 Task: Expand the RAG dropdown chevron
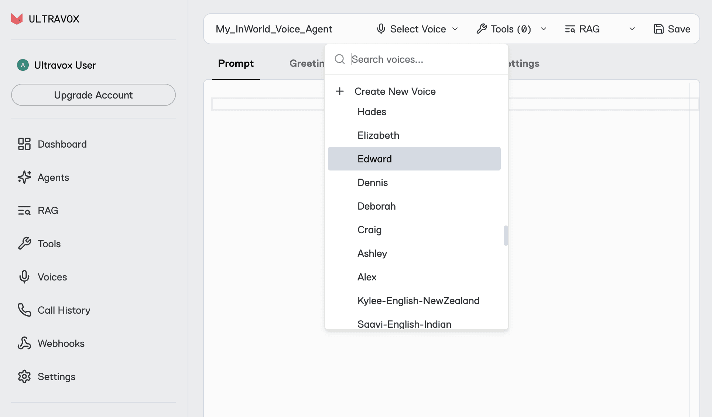[632, 29]
